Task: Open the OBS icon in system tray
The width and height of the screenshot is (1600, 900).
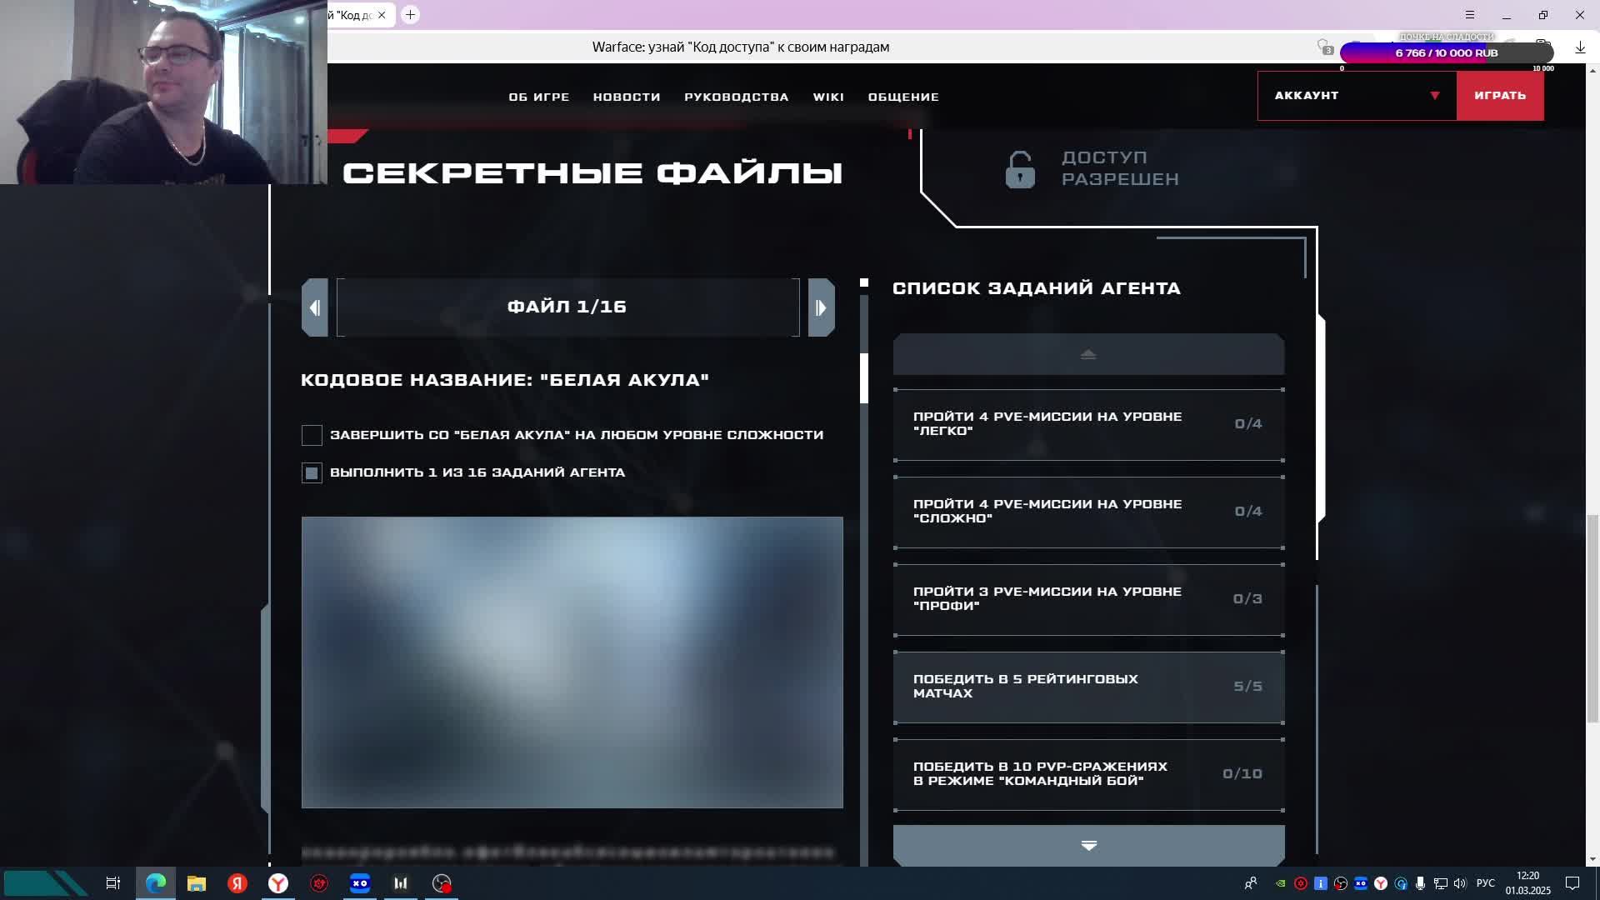Action: click(x=1341, y=883)
